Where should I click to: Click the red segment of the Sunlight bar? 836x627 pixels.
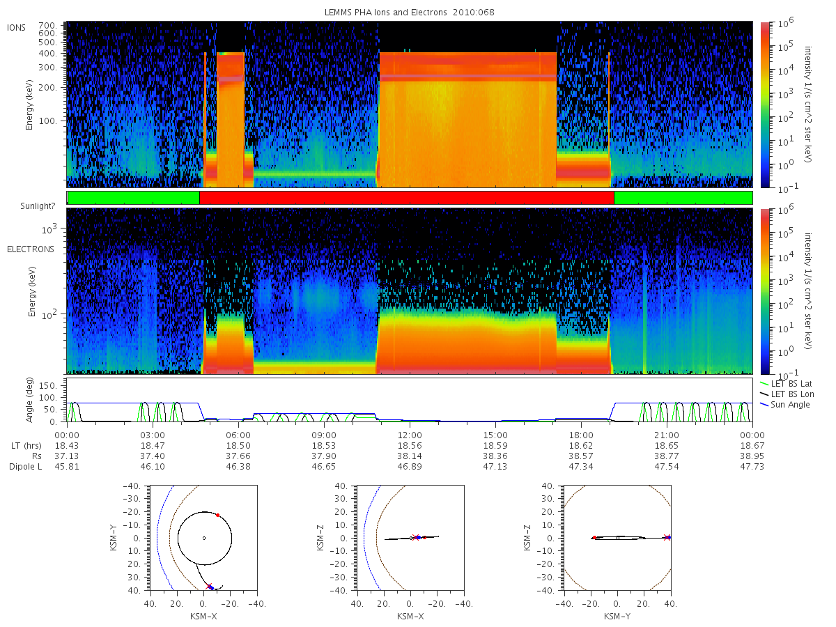tap(407, 198)
